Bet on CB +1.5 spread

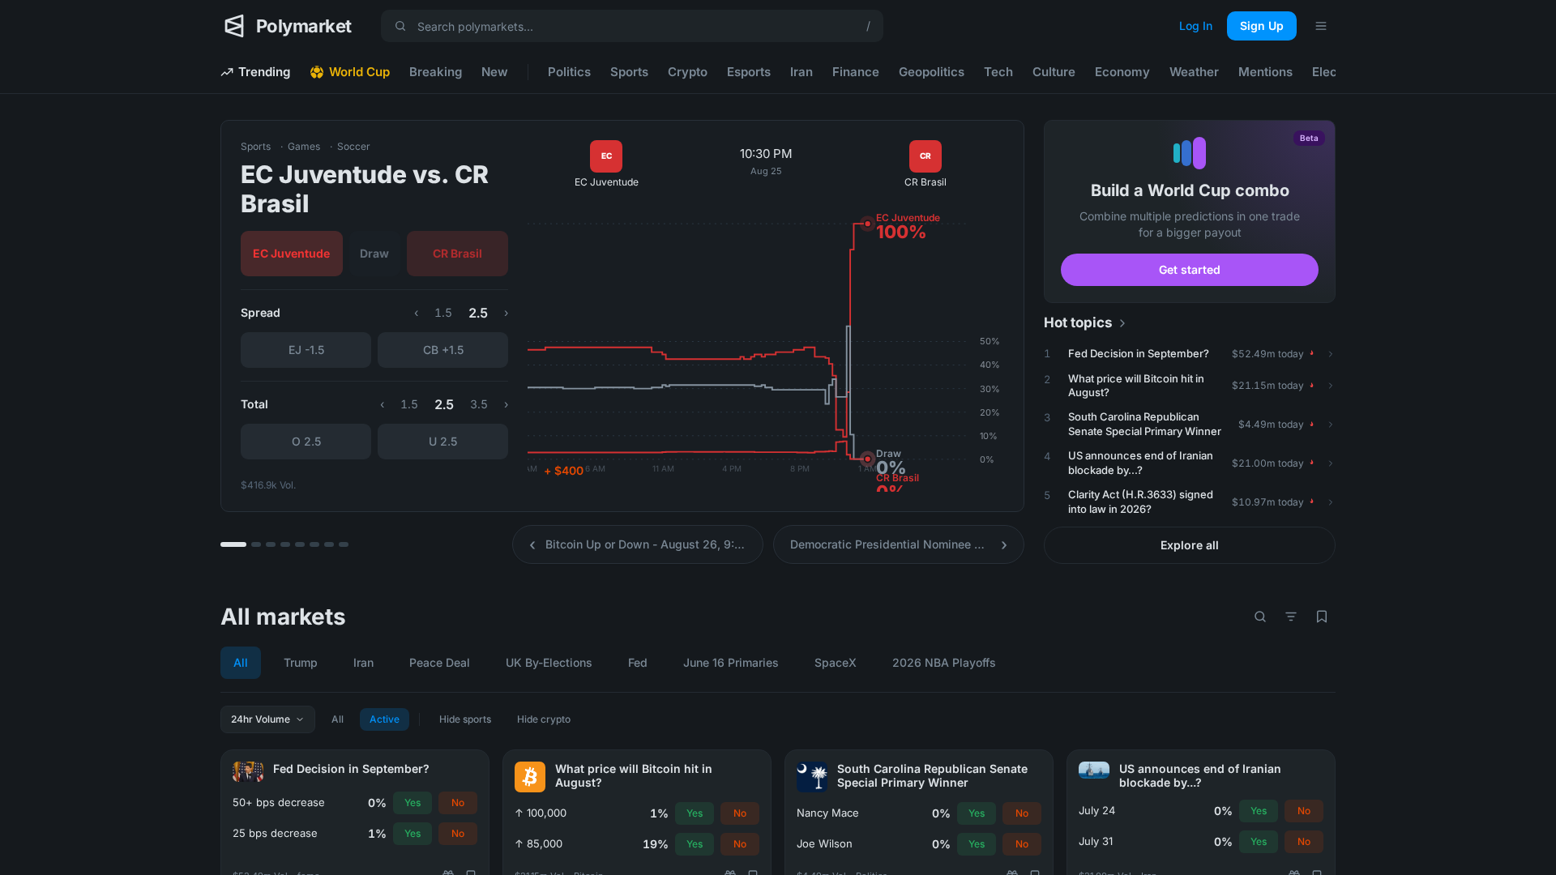[x=443, y=350]
